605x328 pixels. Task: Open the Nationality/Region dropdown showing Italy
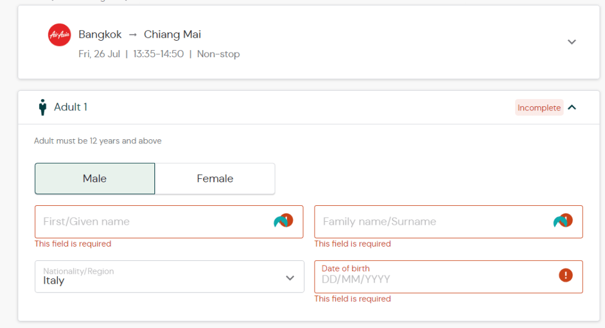(x=160, y=277)
